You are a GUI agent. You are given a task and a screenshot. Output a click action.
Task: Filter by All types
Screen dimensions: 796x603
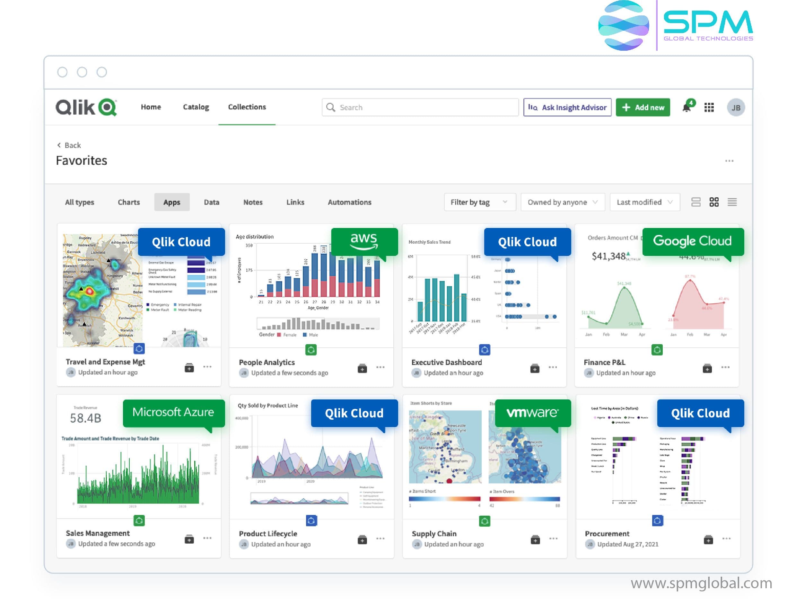click(80, 202)
